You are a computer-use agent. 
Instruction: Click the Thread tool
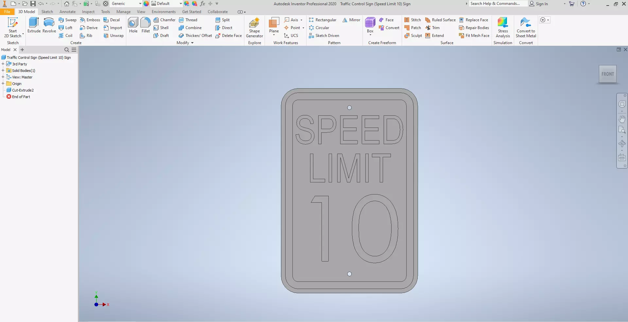188,20
